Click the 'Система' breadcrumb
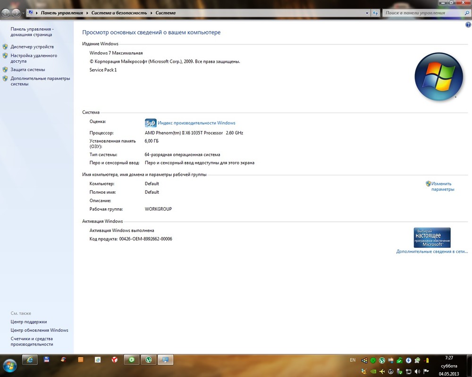Viewport: 472px width, 377px height. (166, 13)
